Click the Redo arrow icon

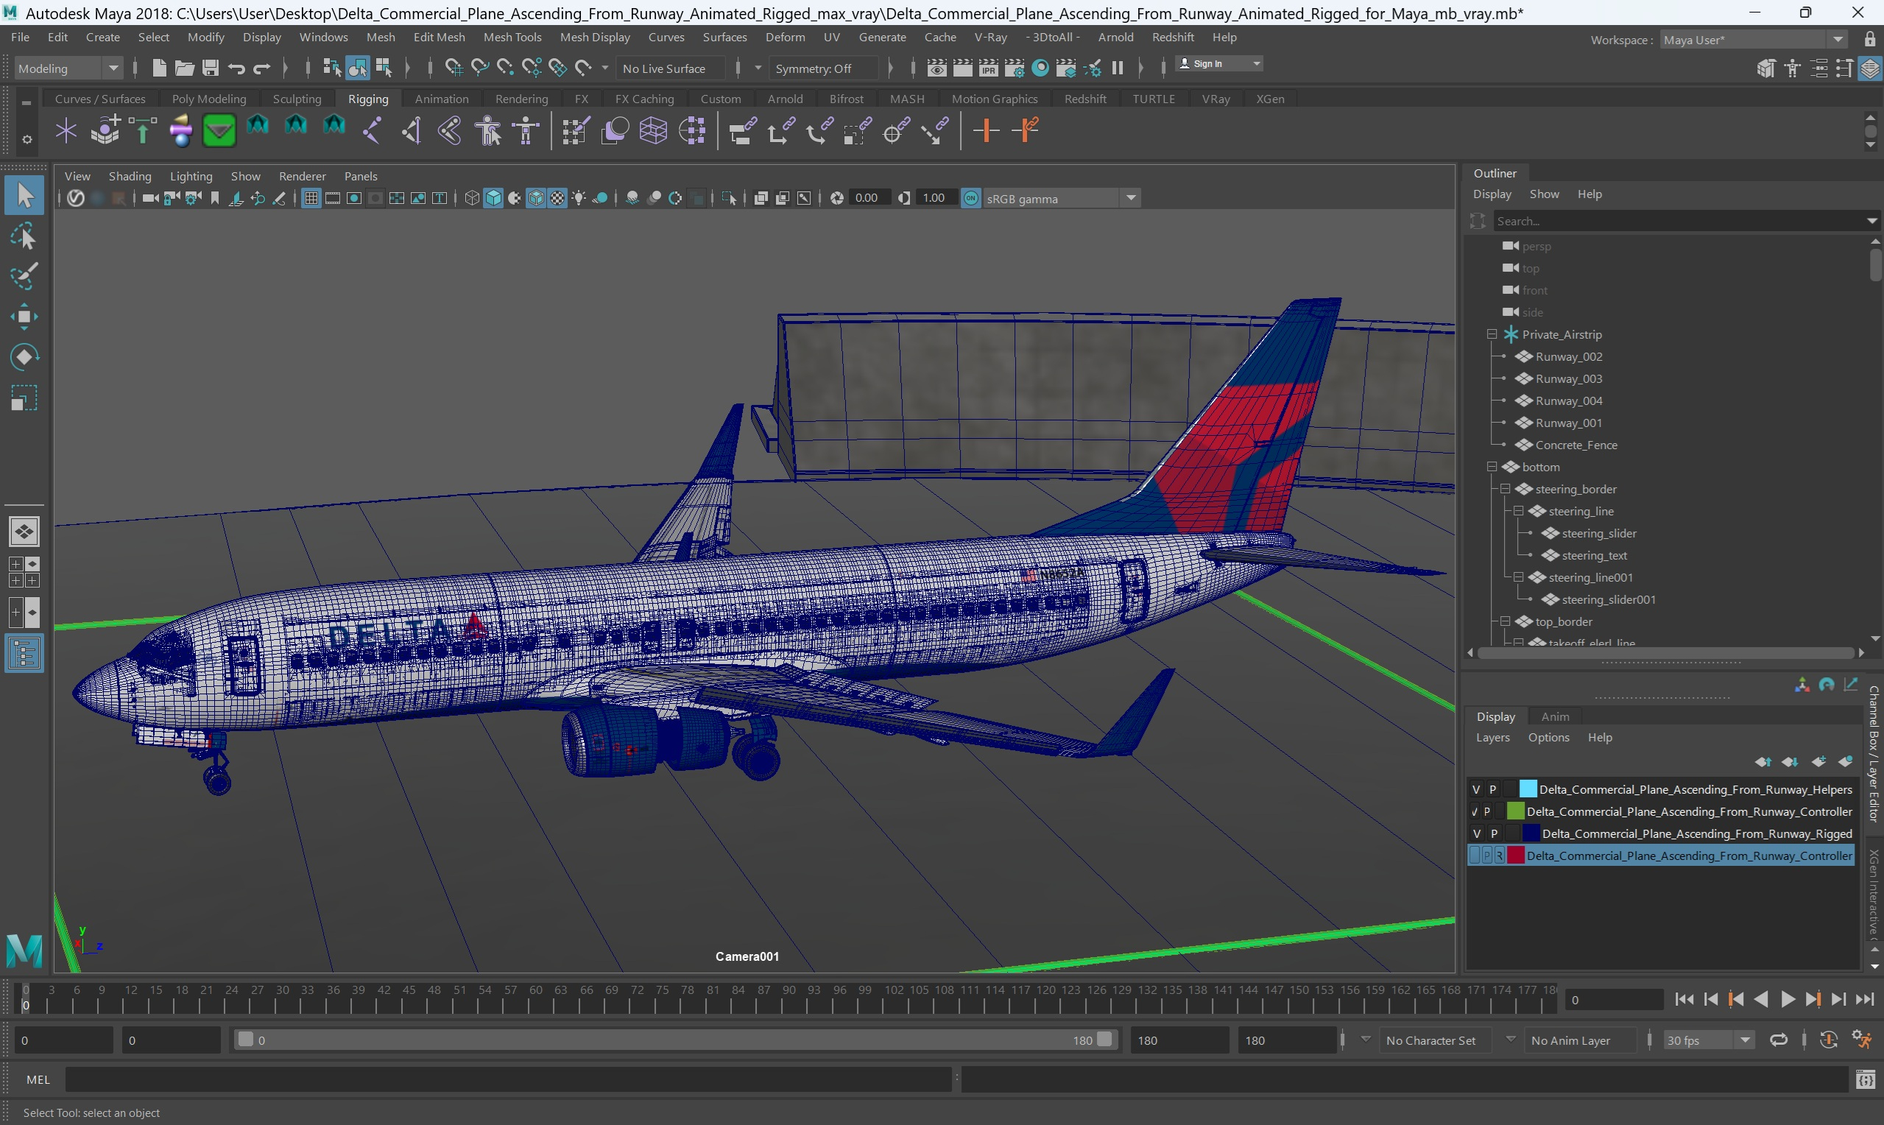click(261, 68)
